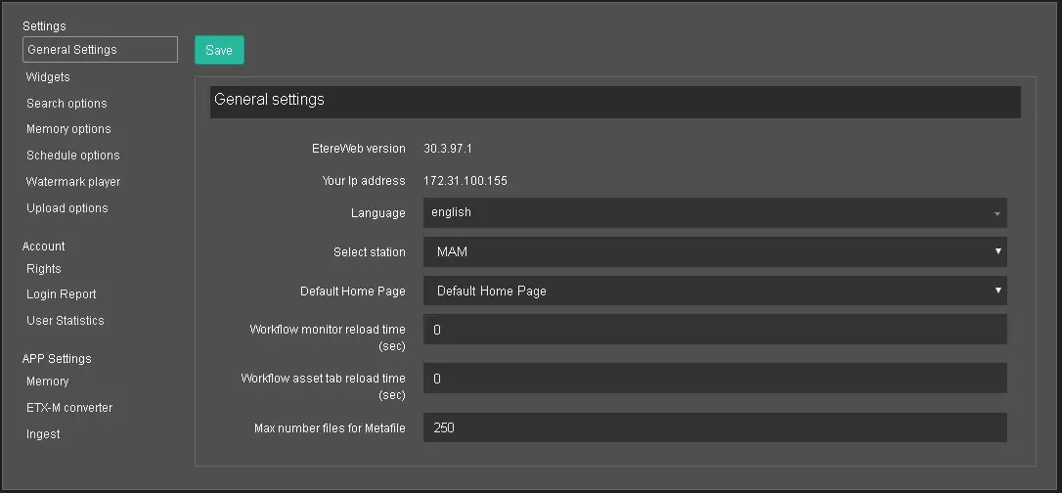Viewport: 1062px width, 493px height.
Task: Open General Settings in sidebar
Action: (x=100, y=50)
